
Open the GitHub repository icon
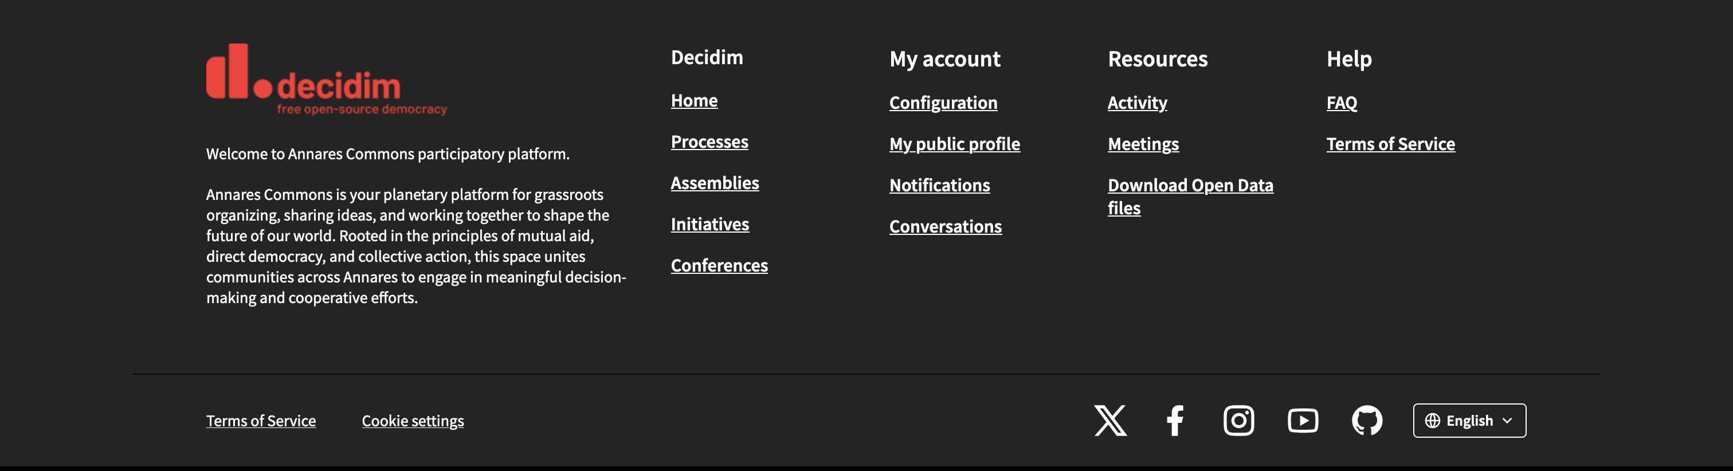click(1367, 421)
